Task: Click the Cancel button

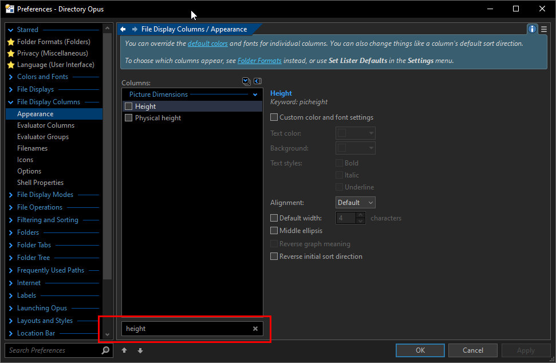Action: pos(472,350)
